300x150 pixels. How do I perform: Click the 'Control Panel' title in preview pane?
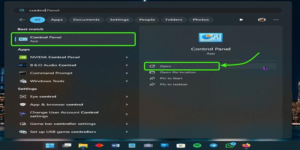point(211,49)
